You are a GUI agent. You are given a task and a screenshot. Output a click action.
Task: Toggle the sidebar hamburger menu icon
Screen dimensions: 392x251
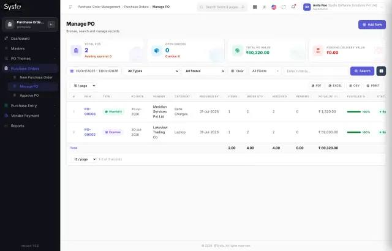coord(71,7)
